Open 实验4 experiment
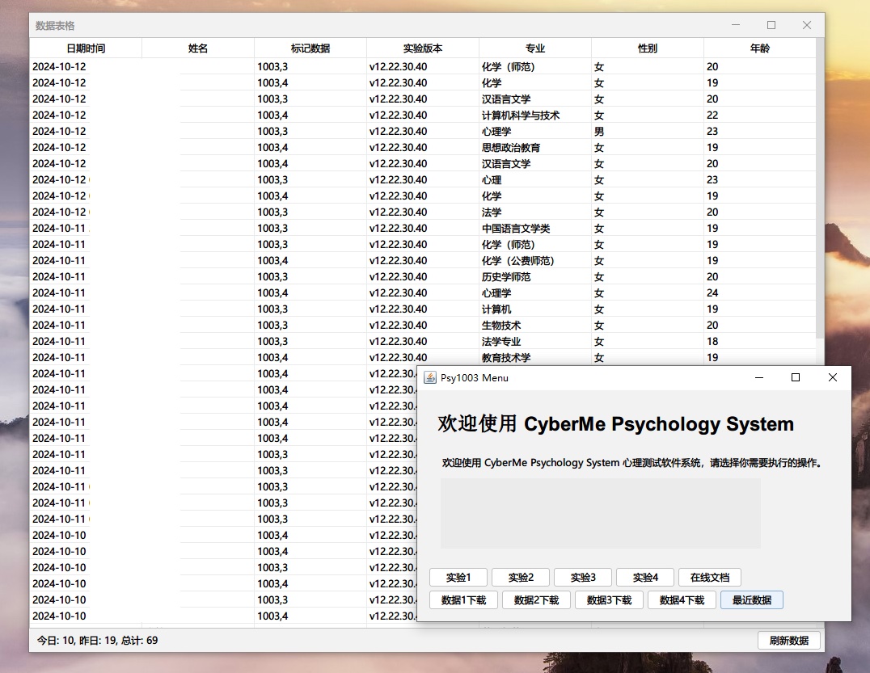The height and width of the screenshot is (673, 870). point(644,578)
